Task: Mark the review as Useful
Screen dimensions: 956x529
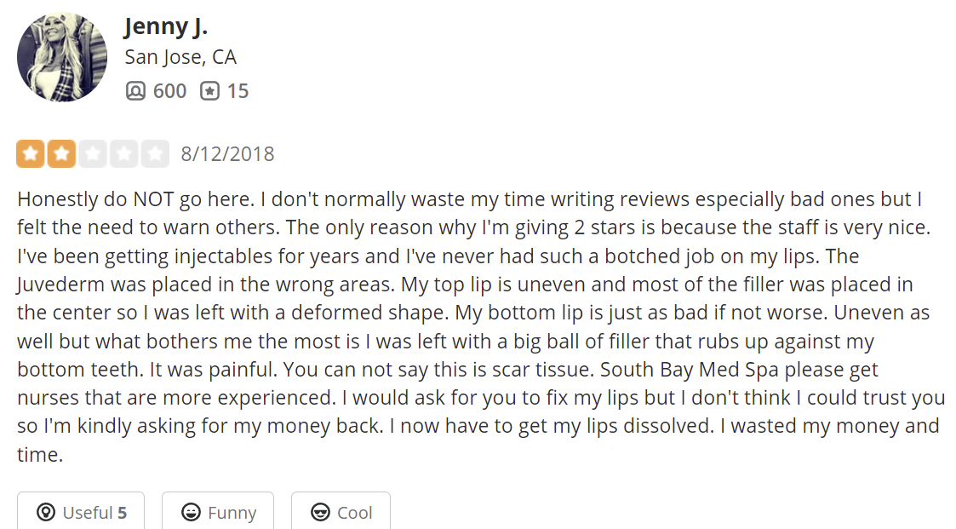Action: (x=81, y=511)
